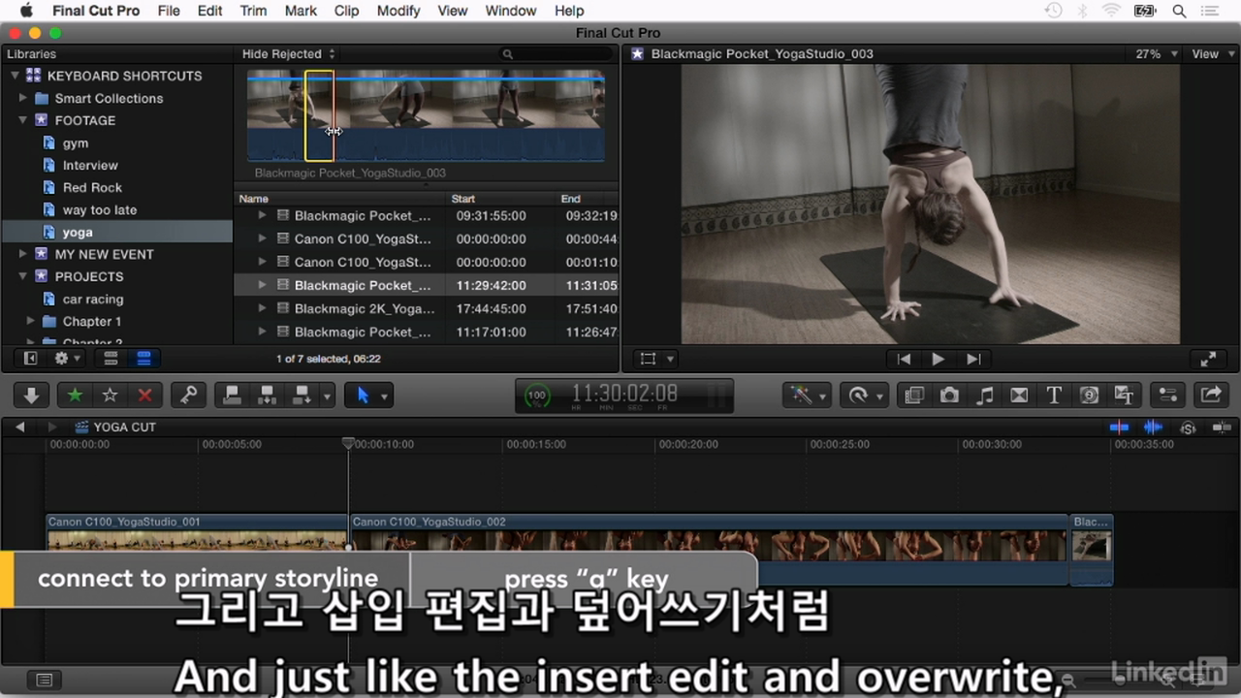This screenshot has height=698, width=1241.
Task: Open the Keyword Editor key icon
Action: (188, 395)
